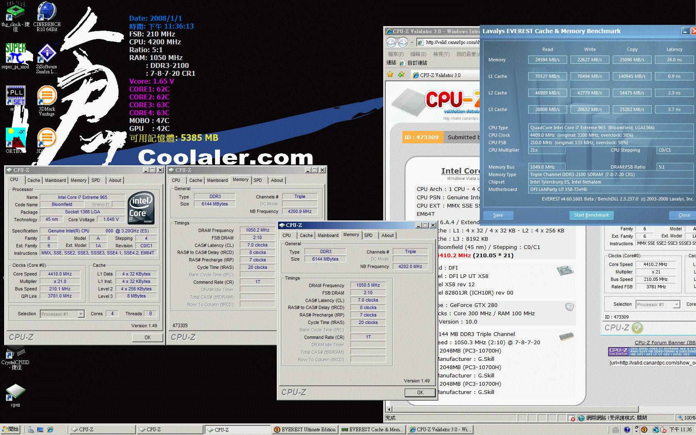Click the tray clock 下午 11:36
The width and height of the screenshot is (696, 435).
click(680, 430)
